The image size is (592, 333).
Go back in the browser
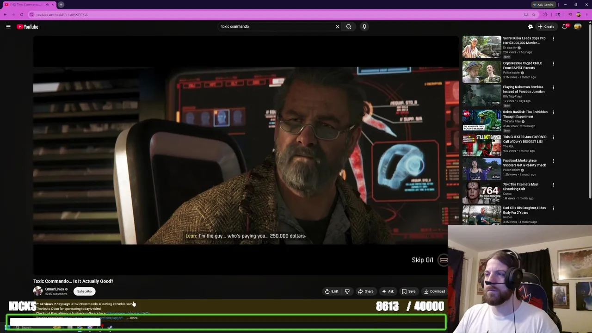click(5, 14)
